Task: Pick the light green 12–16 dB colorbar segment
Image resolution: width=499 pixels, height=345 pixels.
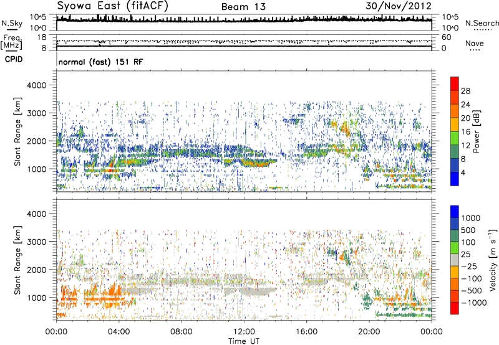Action: click(x=455, y=138)
